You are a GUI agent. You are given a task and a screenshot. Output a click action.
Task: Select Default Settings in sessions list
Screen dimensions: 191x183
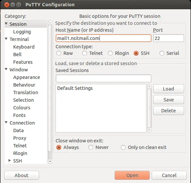pyautogui.click(x=101, y=88)
